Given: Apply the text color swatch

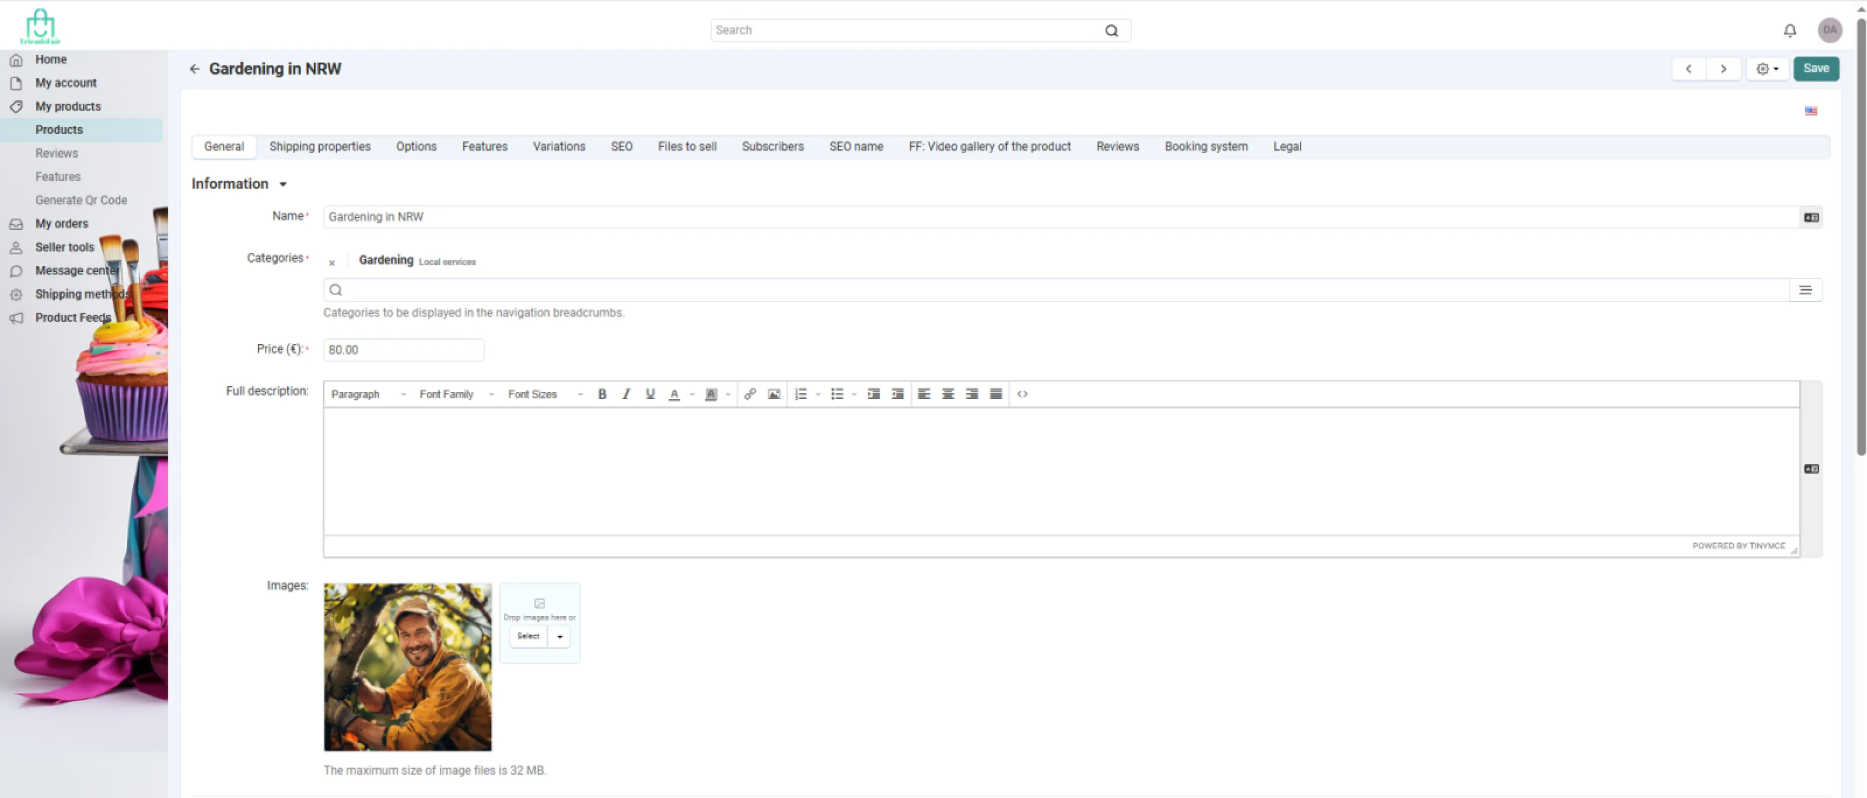Looking at the screenshot, I should pyautogui.click(x=673, y=395).
